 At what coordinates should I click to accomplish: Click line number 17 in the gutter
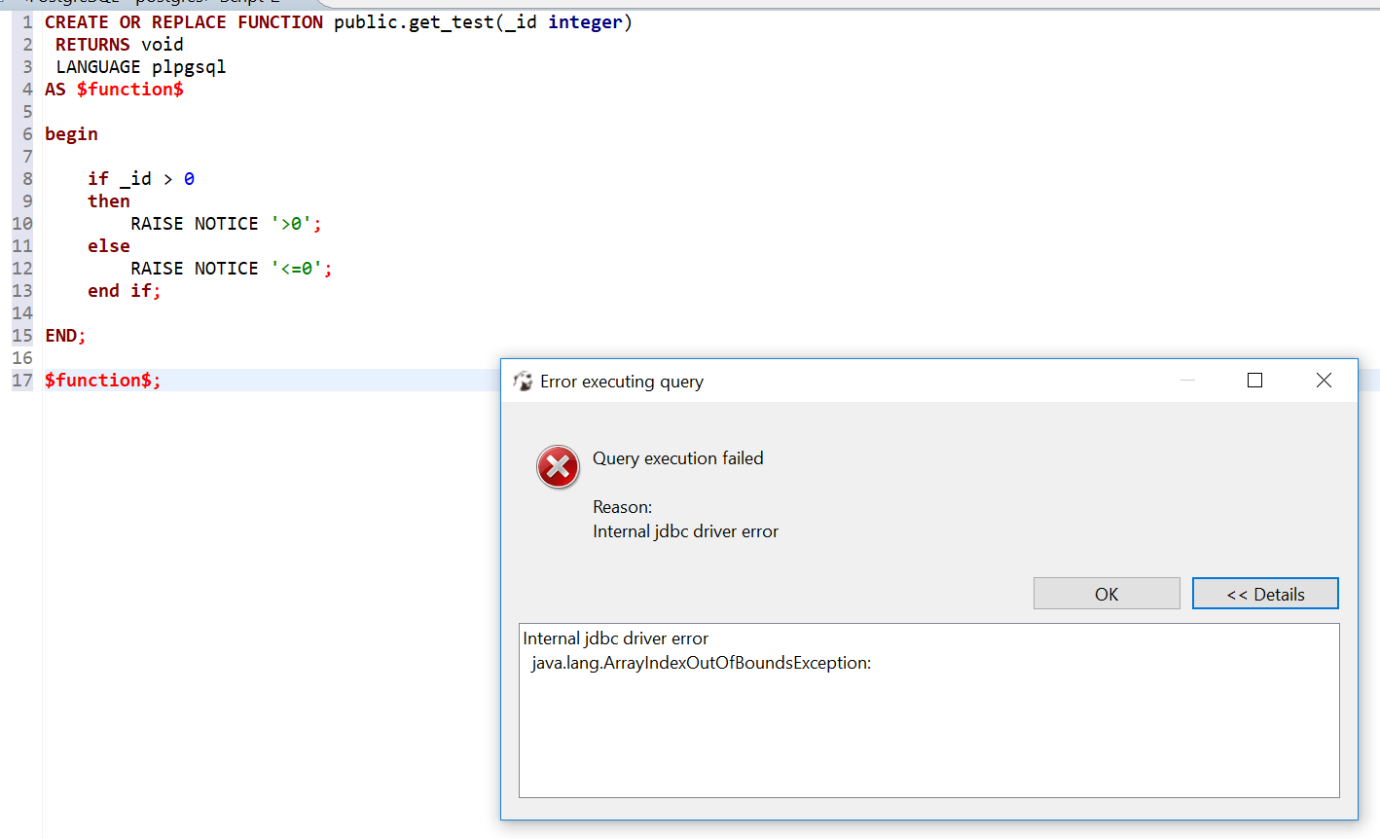tap(22, 380)
